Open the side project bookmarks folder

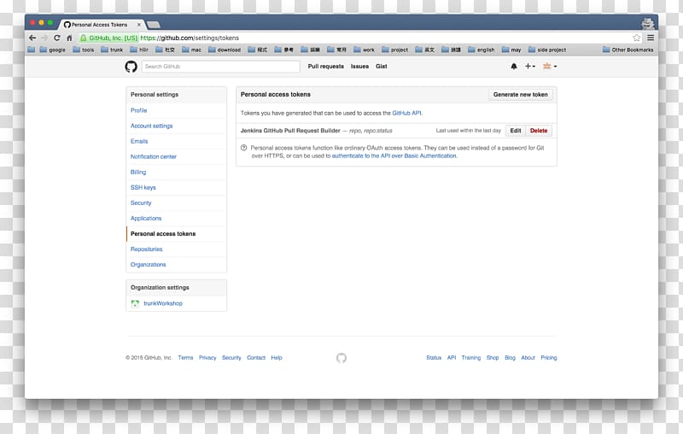(x=547, y=50)
